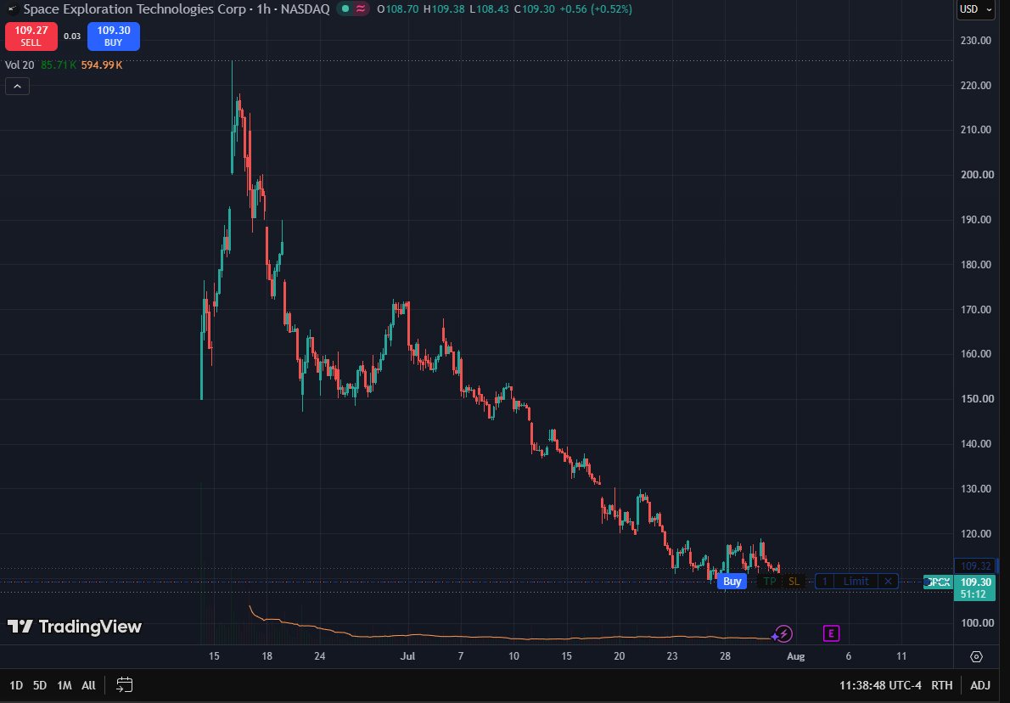Click the 230.00 label on the price axis
This screenshot has width=1010, height=703.
(976, 40)
